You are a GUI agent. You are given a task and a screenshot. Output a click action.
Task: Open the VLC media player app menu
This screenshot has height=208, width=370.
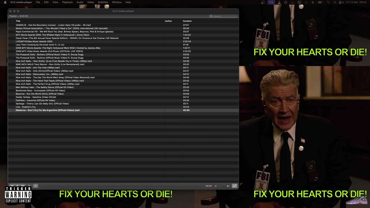[x=21, y=2]
